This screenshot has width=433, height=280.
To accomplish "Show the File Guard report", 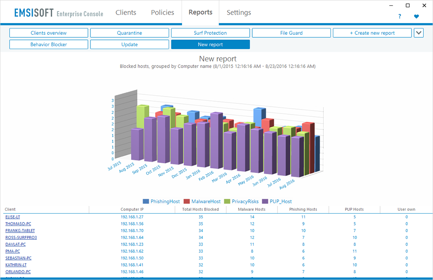I will pyautogui.click(x=291, y=33).
